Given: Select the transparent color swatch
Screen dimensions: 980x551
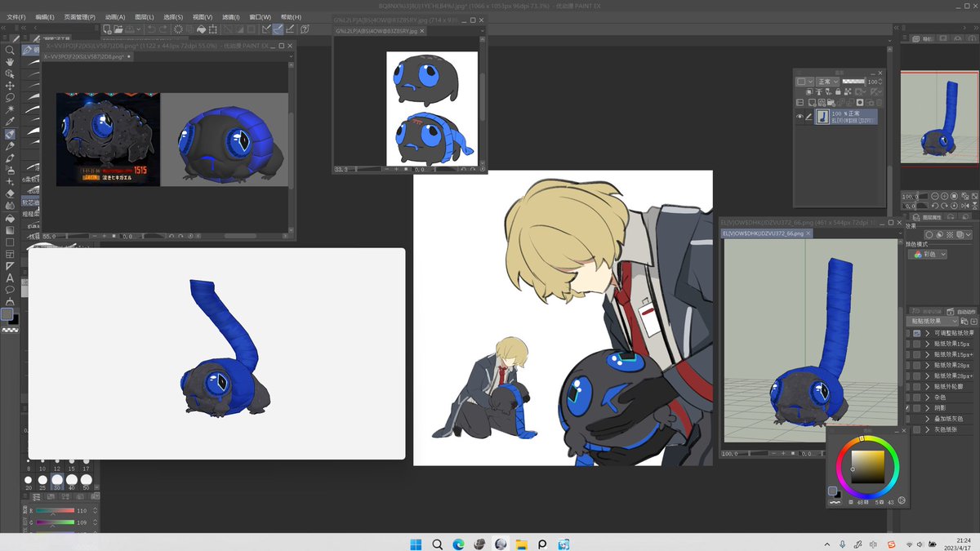Looking at the screenshot, I should (x=10, y=331).
